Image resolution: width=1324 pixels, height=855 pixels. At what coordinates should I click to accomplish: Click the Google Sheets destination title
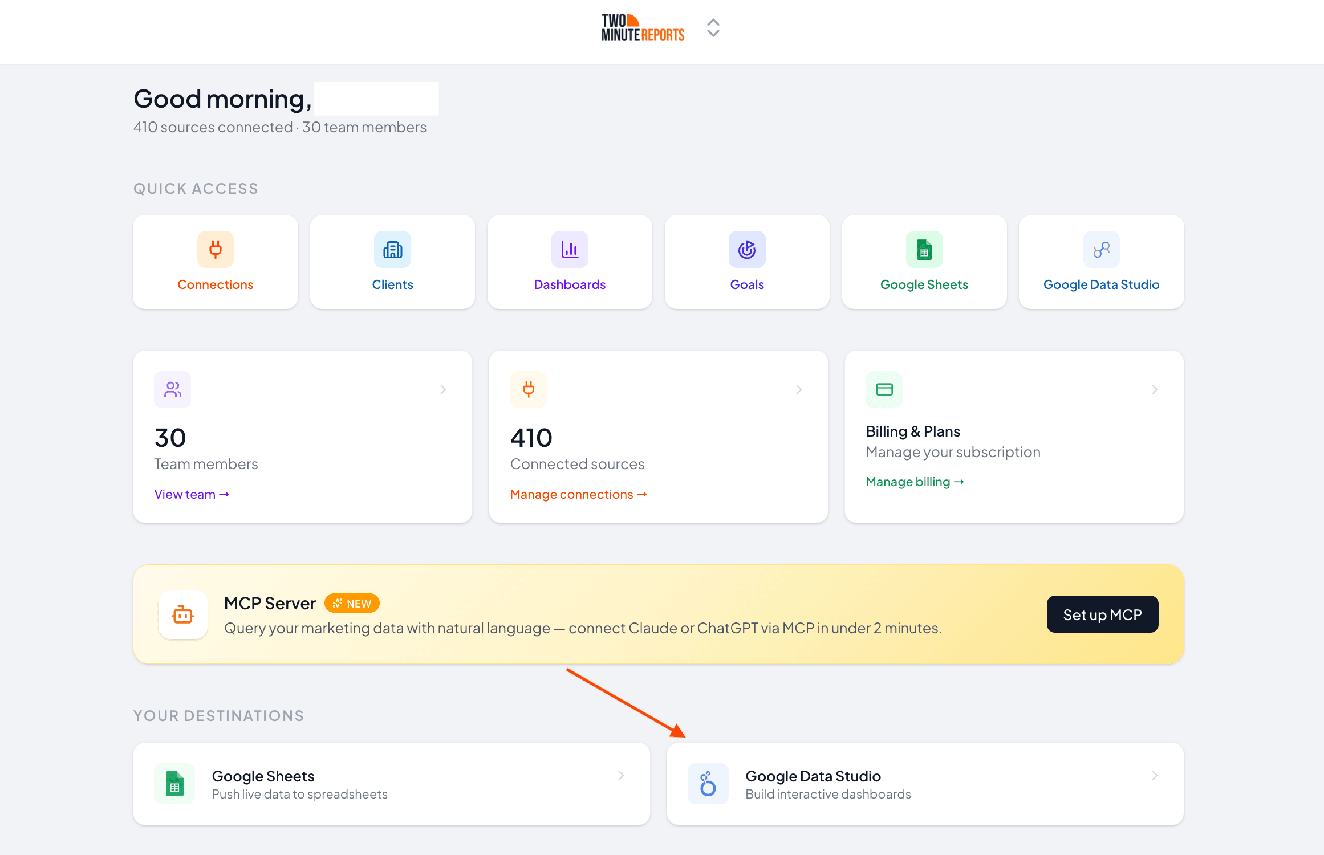pyautogui.click(x=263, y=776)
